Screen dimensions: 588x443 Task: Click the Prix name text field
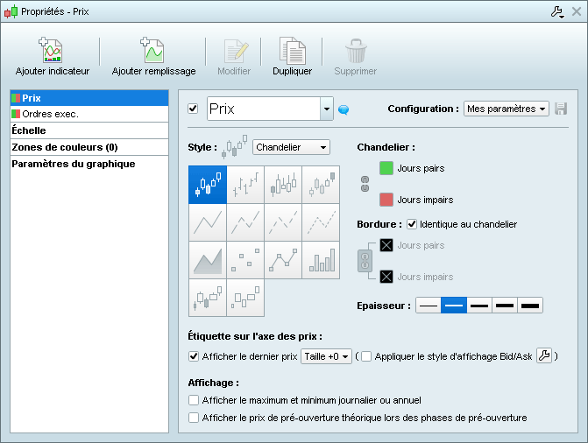(264, 109)
